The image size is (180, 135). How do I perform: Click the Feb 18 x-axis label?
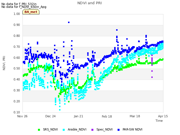107,116
